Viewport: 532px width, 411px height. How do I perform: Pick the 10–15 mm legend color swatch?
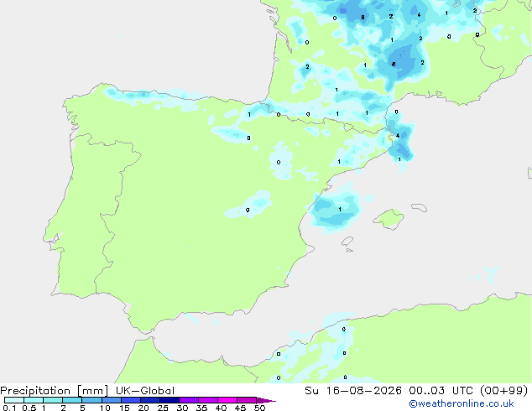coord(111,400)
